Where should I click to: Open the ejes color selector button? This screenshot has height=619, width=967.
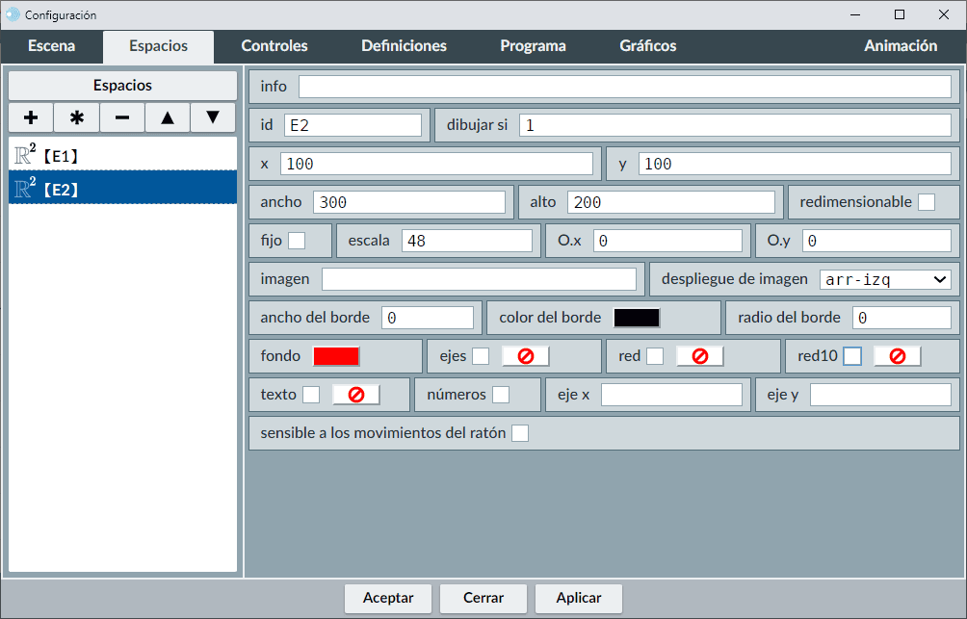pyautogui.click(x=526, y=356)
